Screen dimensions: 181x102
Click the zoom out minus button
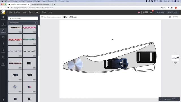(x=160, y=99)
